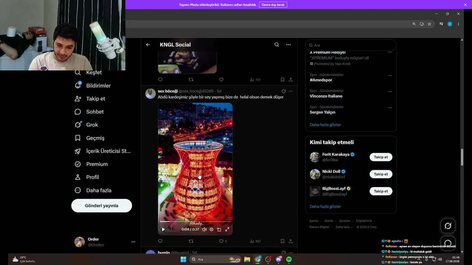Mute the video with the speaker icon
This screenshot has width=472, height=265.
click(x=204, y=229)
